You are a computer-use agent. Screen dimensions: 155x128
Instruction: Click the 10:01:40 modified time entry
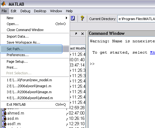(77, 60)
